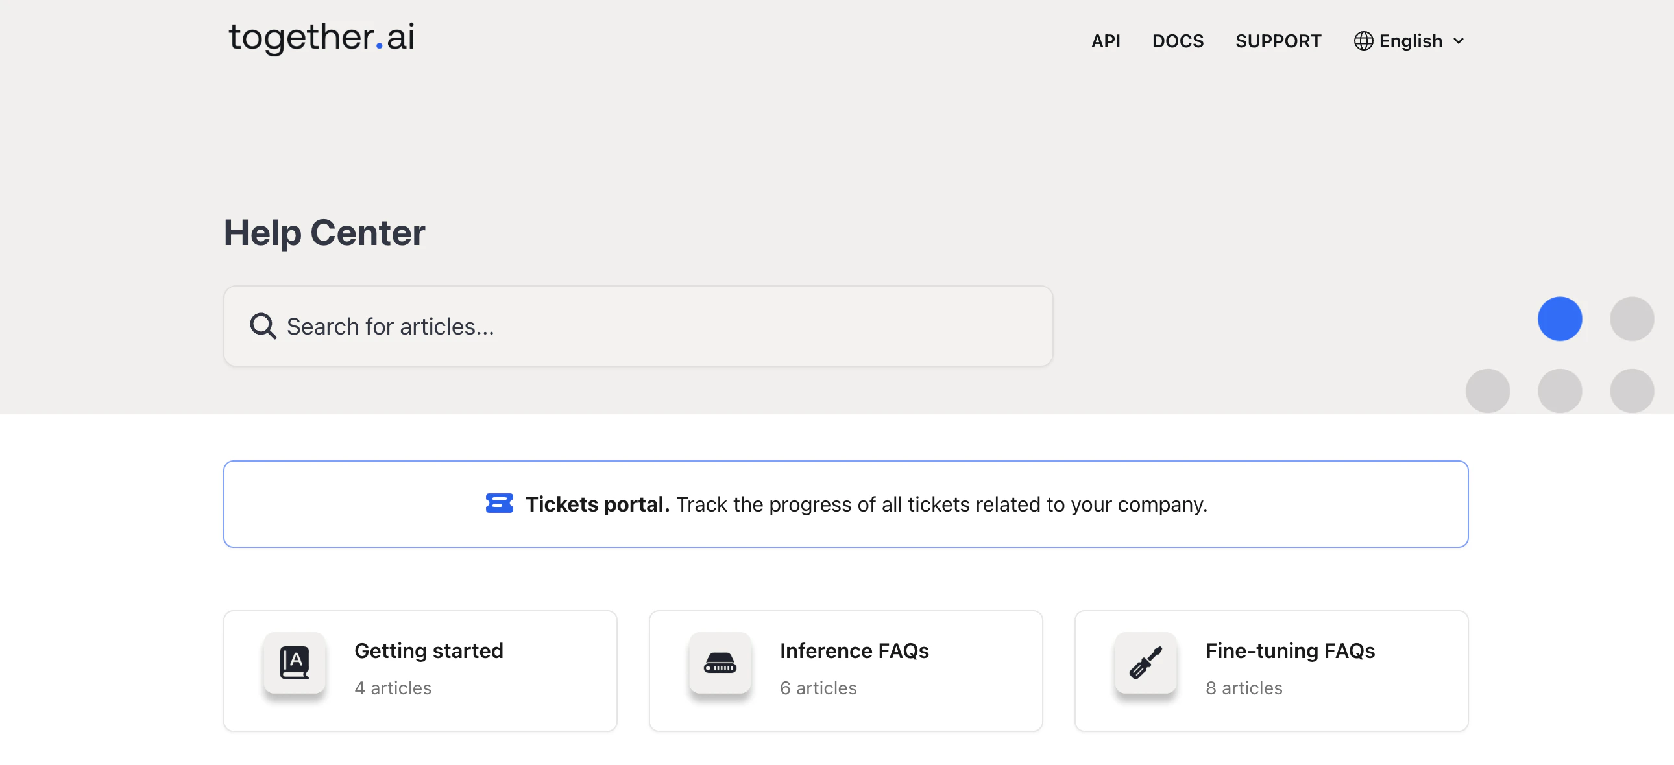Click the 8 articles count text
The width and height of the screenshot is (1674, 765).
tap(1243, 688)
